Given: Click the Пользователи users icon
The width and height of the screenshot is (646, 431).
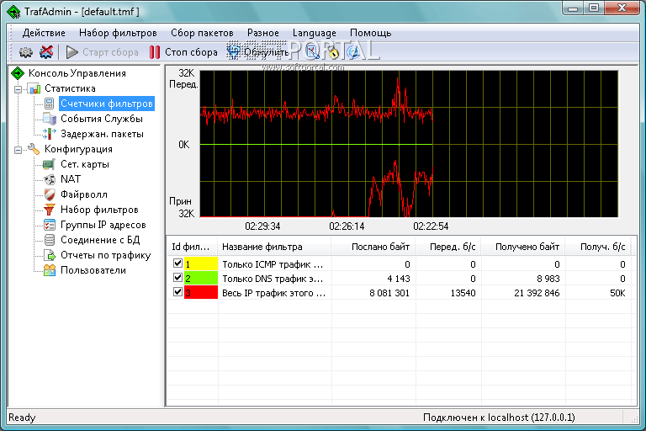Looking at the screenshot, I should click(50, 270).
